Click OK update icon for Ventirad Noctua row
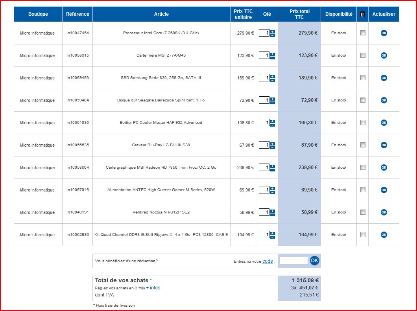The width and height of the screenshot is (417, 311). [x=384, y=212]
